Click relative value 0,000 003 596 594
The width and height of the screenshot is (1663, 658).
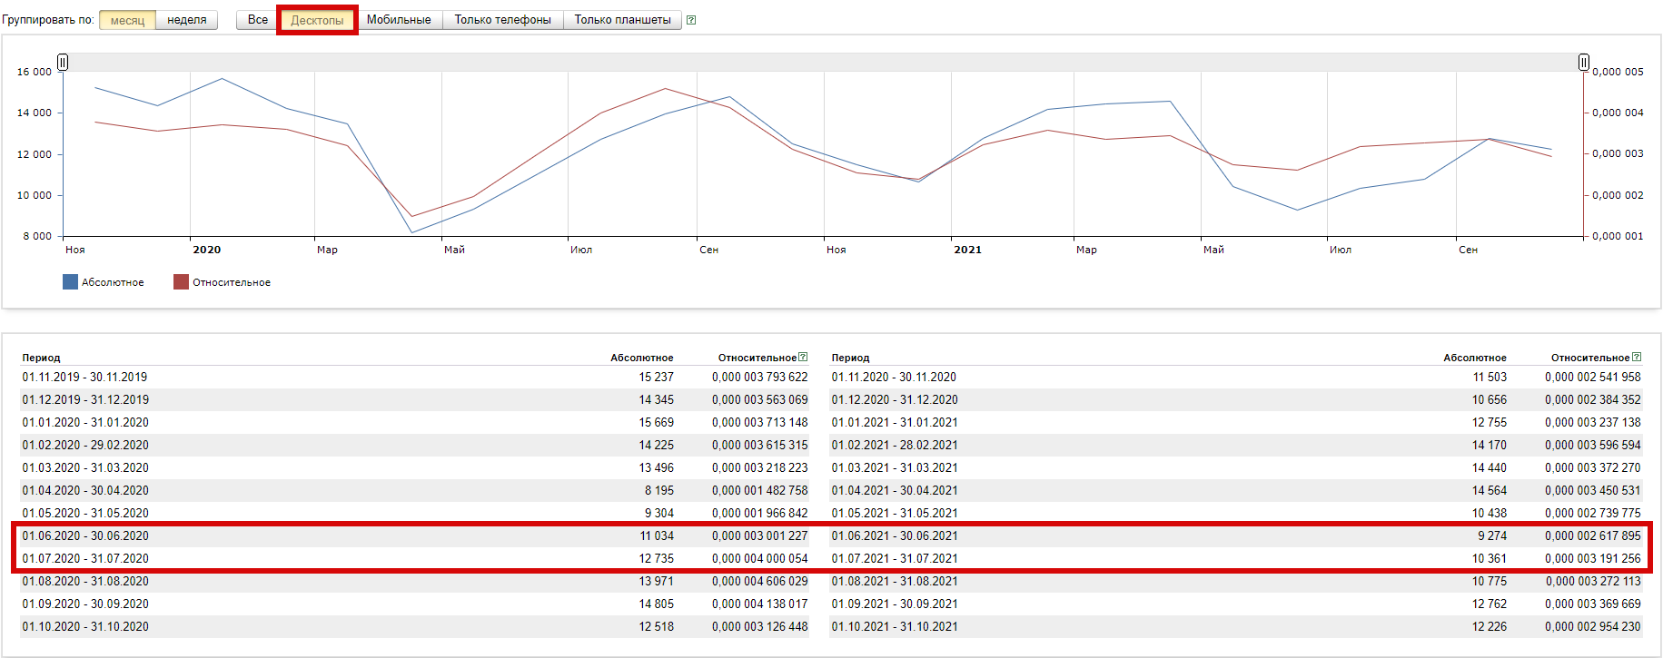[x=1593, y=445]
